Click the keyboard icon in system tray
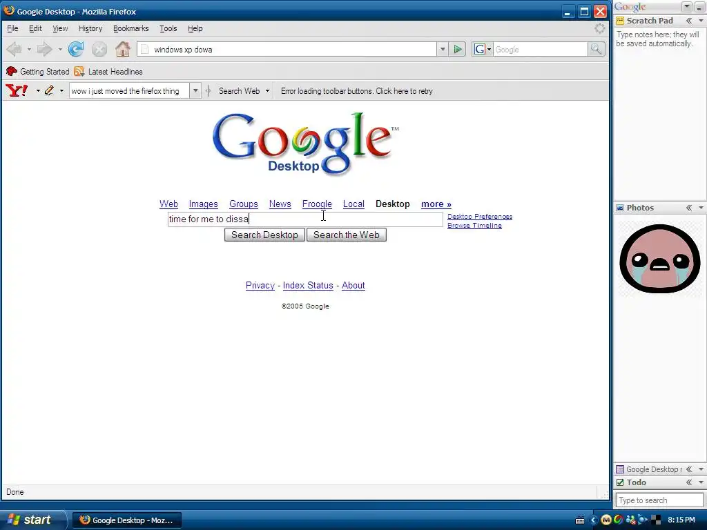The height and width of the screenshot is (530, 707). pos(580,520)
